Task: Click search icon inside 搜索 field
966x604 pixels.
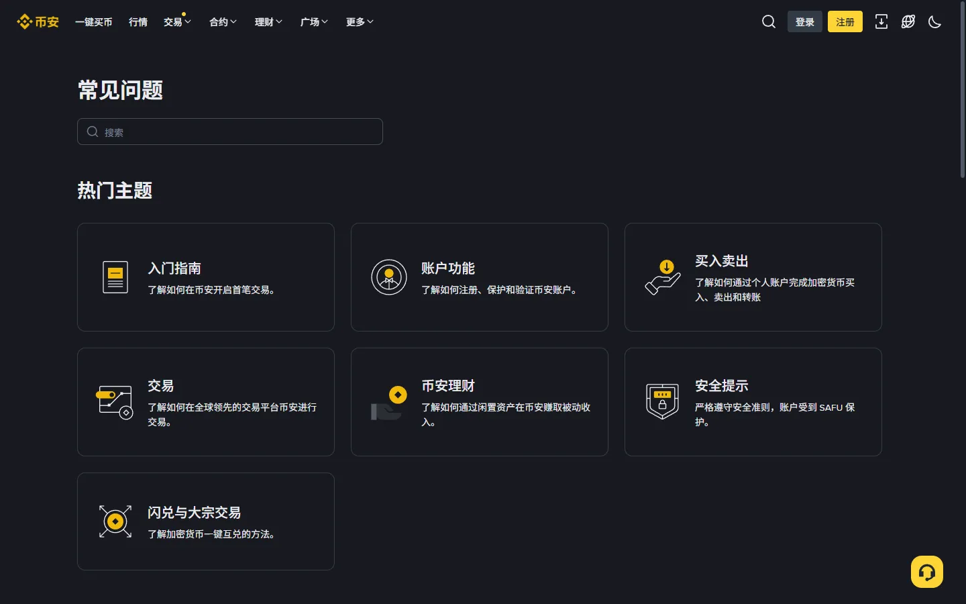Action: 93,132
